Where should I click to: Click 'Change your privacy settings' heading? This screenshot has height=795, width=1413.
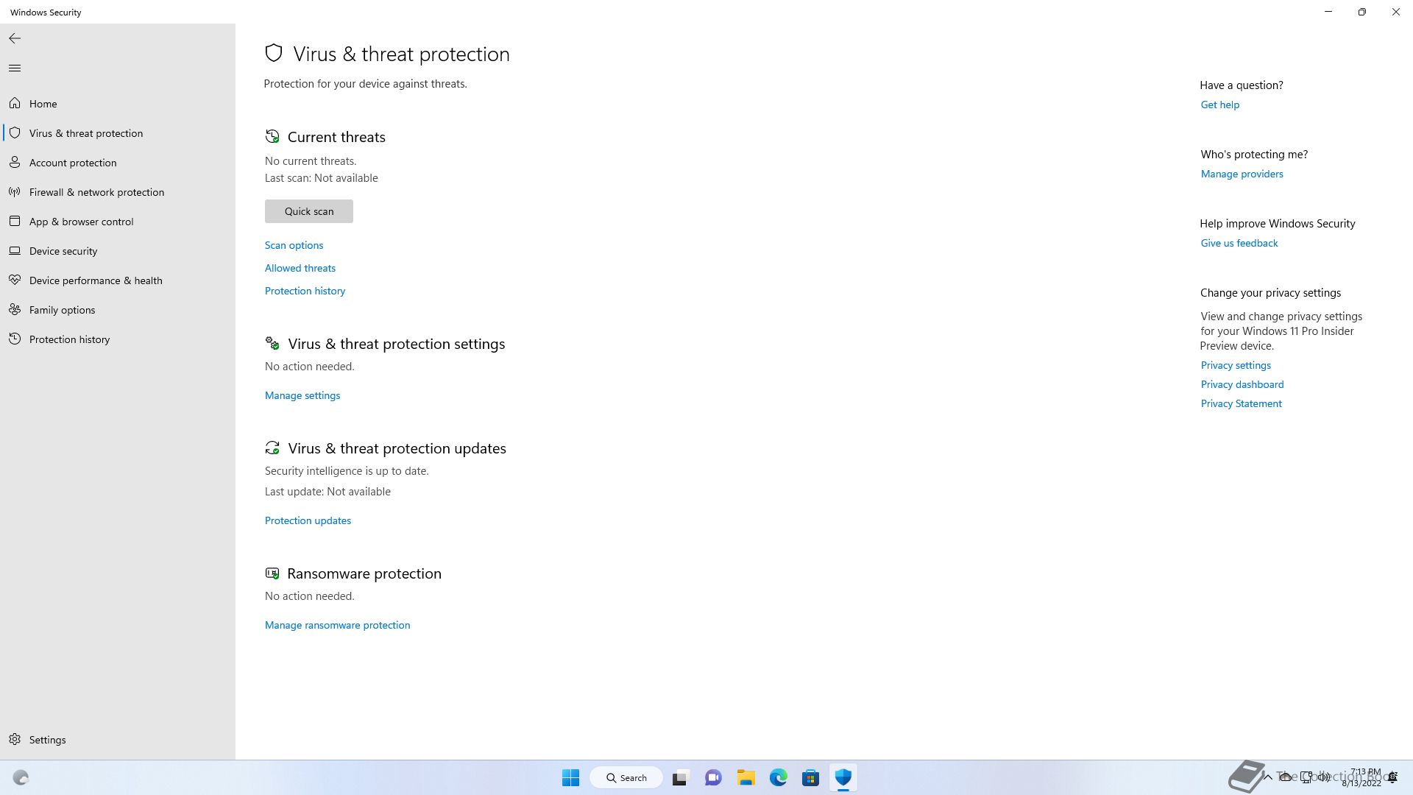click(1270, 293)
